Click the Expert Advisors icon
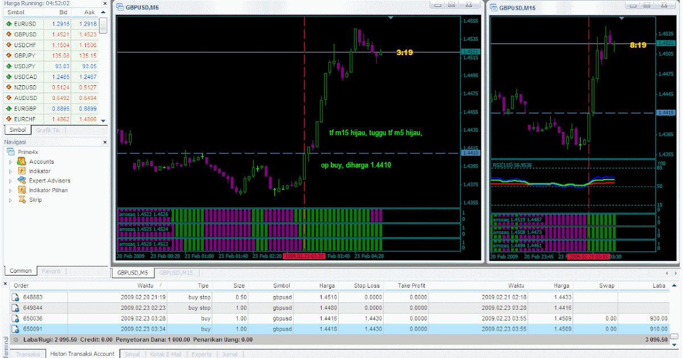The height and width of the screenshot is (358, 683). pyautogui.click(x=22, y=181)
